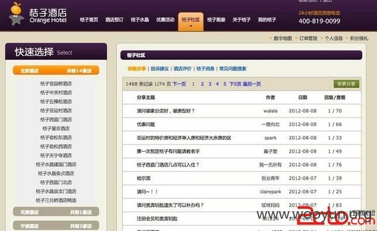
Task: Open the 亚运村的特价房 post
Action: (x=184, y=138)
